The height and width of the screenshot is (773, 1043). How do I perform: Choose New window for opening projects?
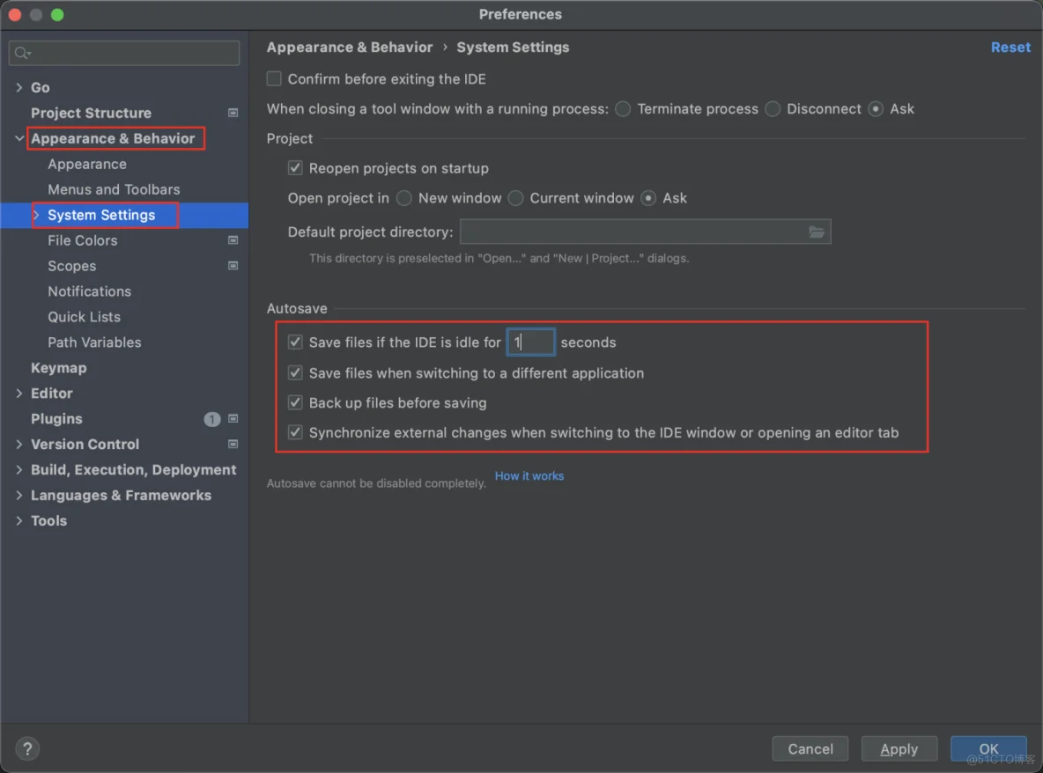(x=404, y=198)
